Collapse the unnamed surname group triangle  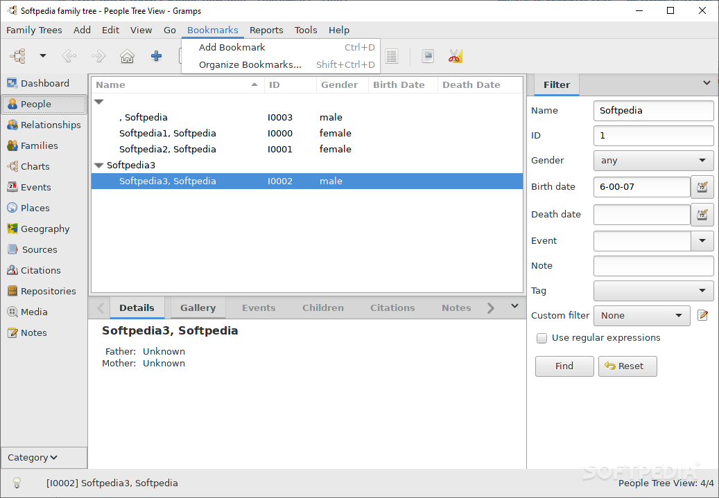(x=99, y=101)
